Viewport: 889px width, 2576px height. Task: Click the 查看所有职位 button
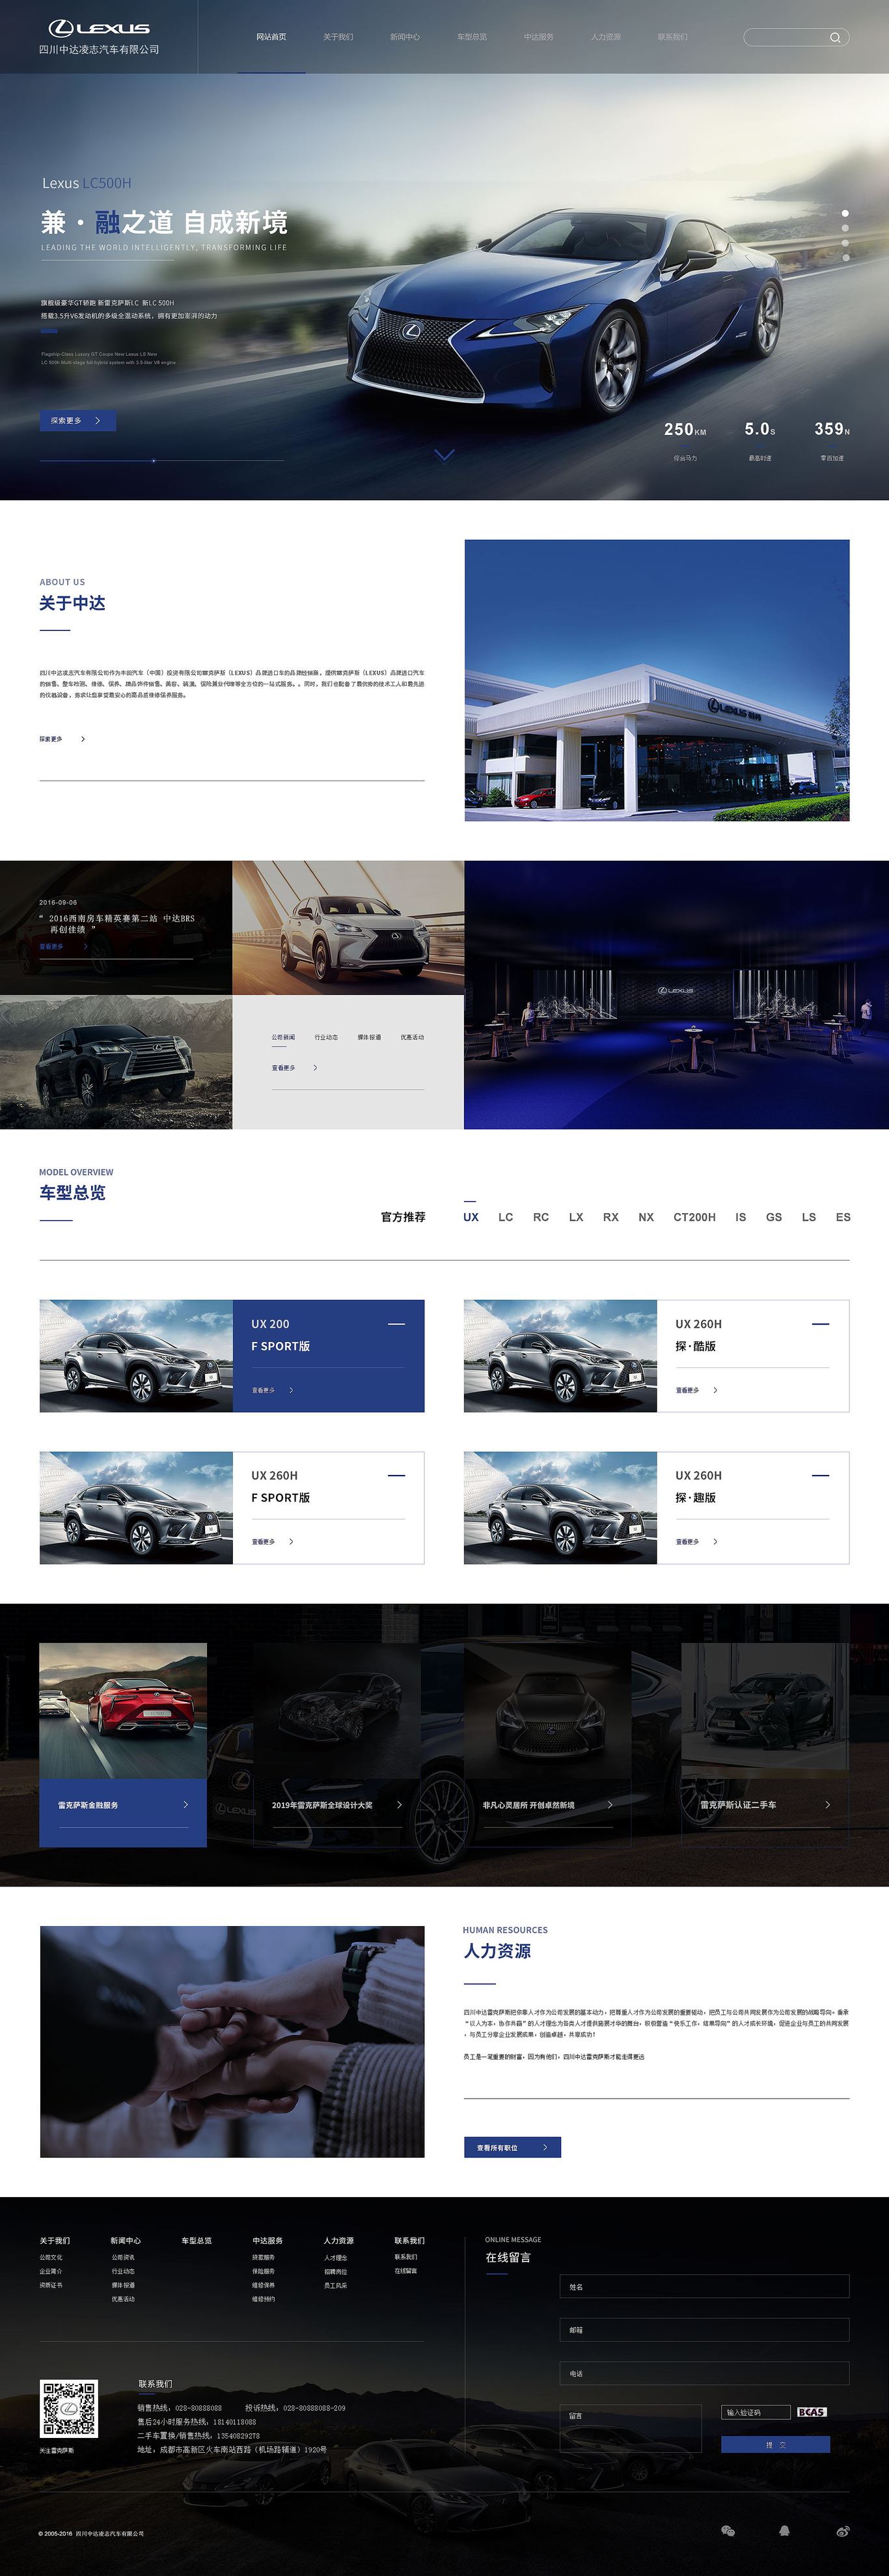512,2147
